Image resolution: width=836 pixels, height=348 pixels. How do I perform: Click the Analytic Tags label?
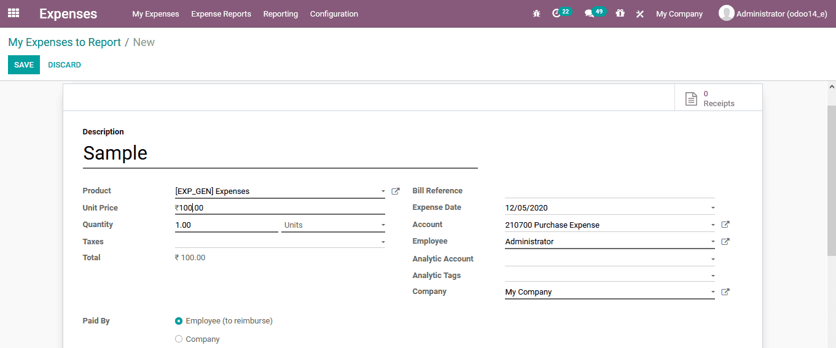[437, 276]
